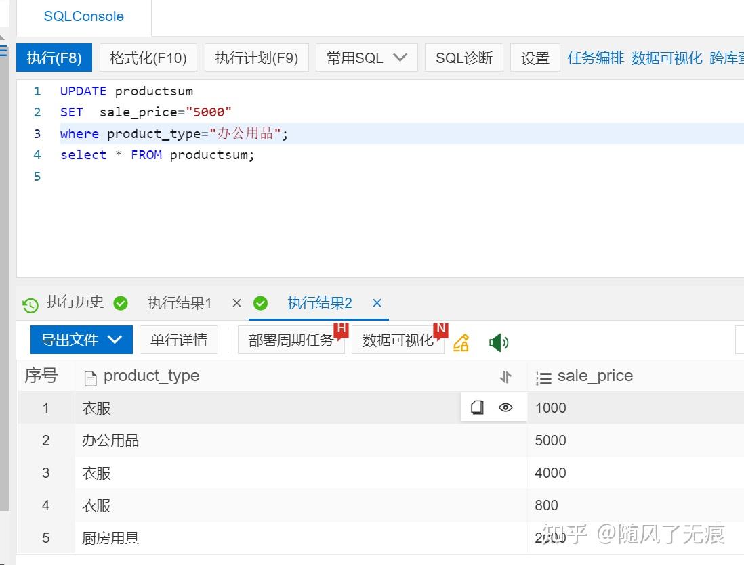
Task: Click the product_type column header file icon
Action: [90, 376]
